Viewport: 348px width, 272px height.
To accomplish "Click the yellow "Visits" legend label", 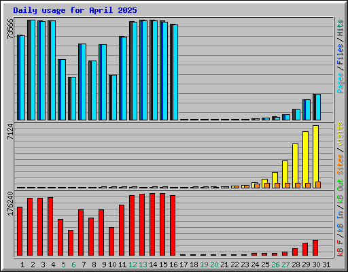I will coord(341,135).
